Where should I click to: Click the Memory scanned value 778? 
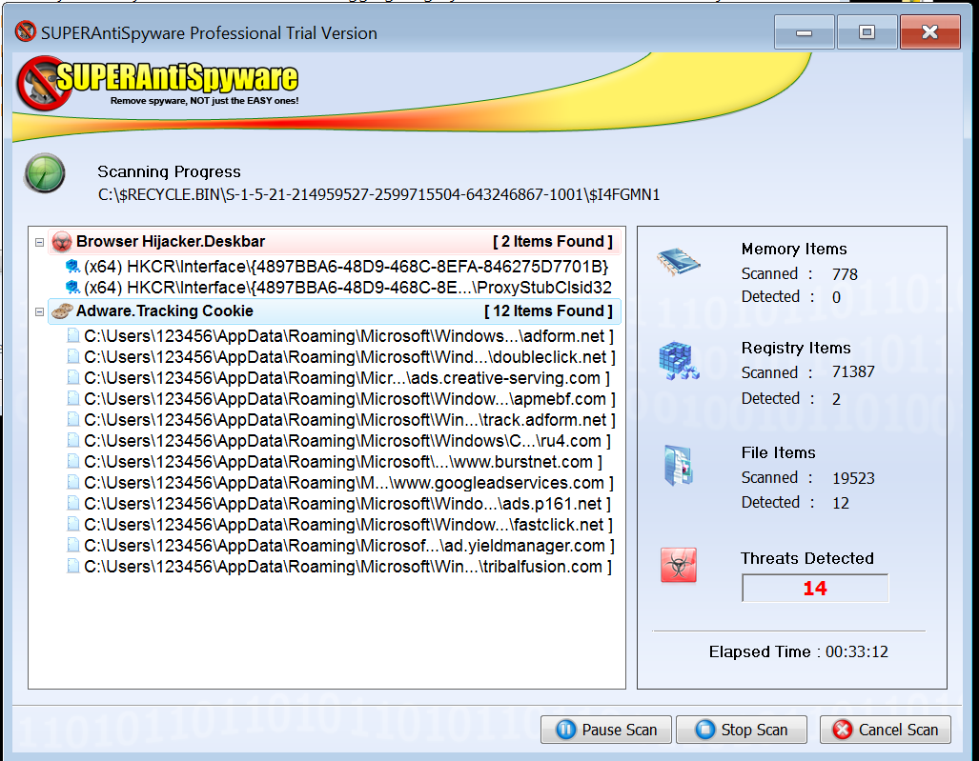[845, 274]
